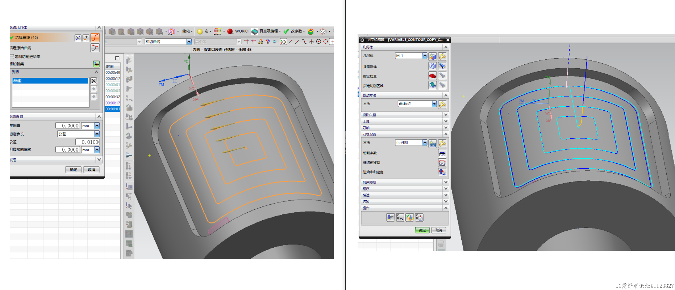Collapse the 列表 list section
This screenshot has width=675, height=290.
coord(96,72)
